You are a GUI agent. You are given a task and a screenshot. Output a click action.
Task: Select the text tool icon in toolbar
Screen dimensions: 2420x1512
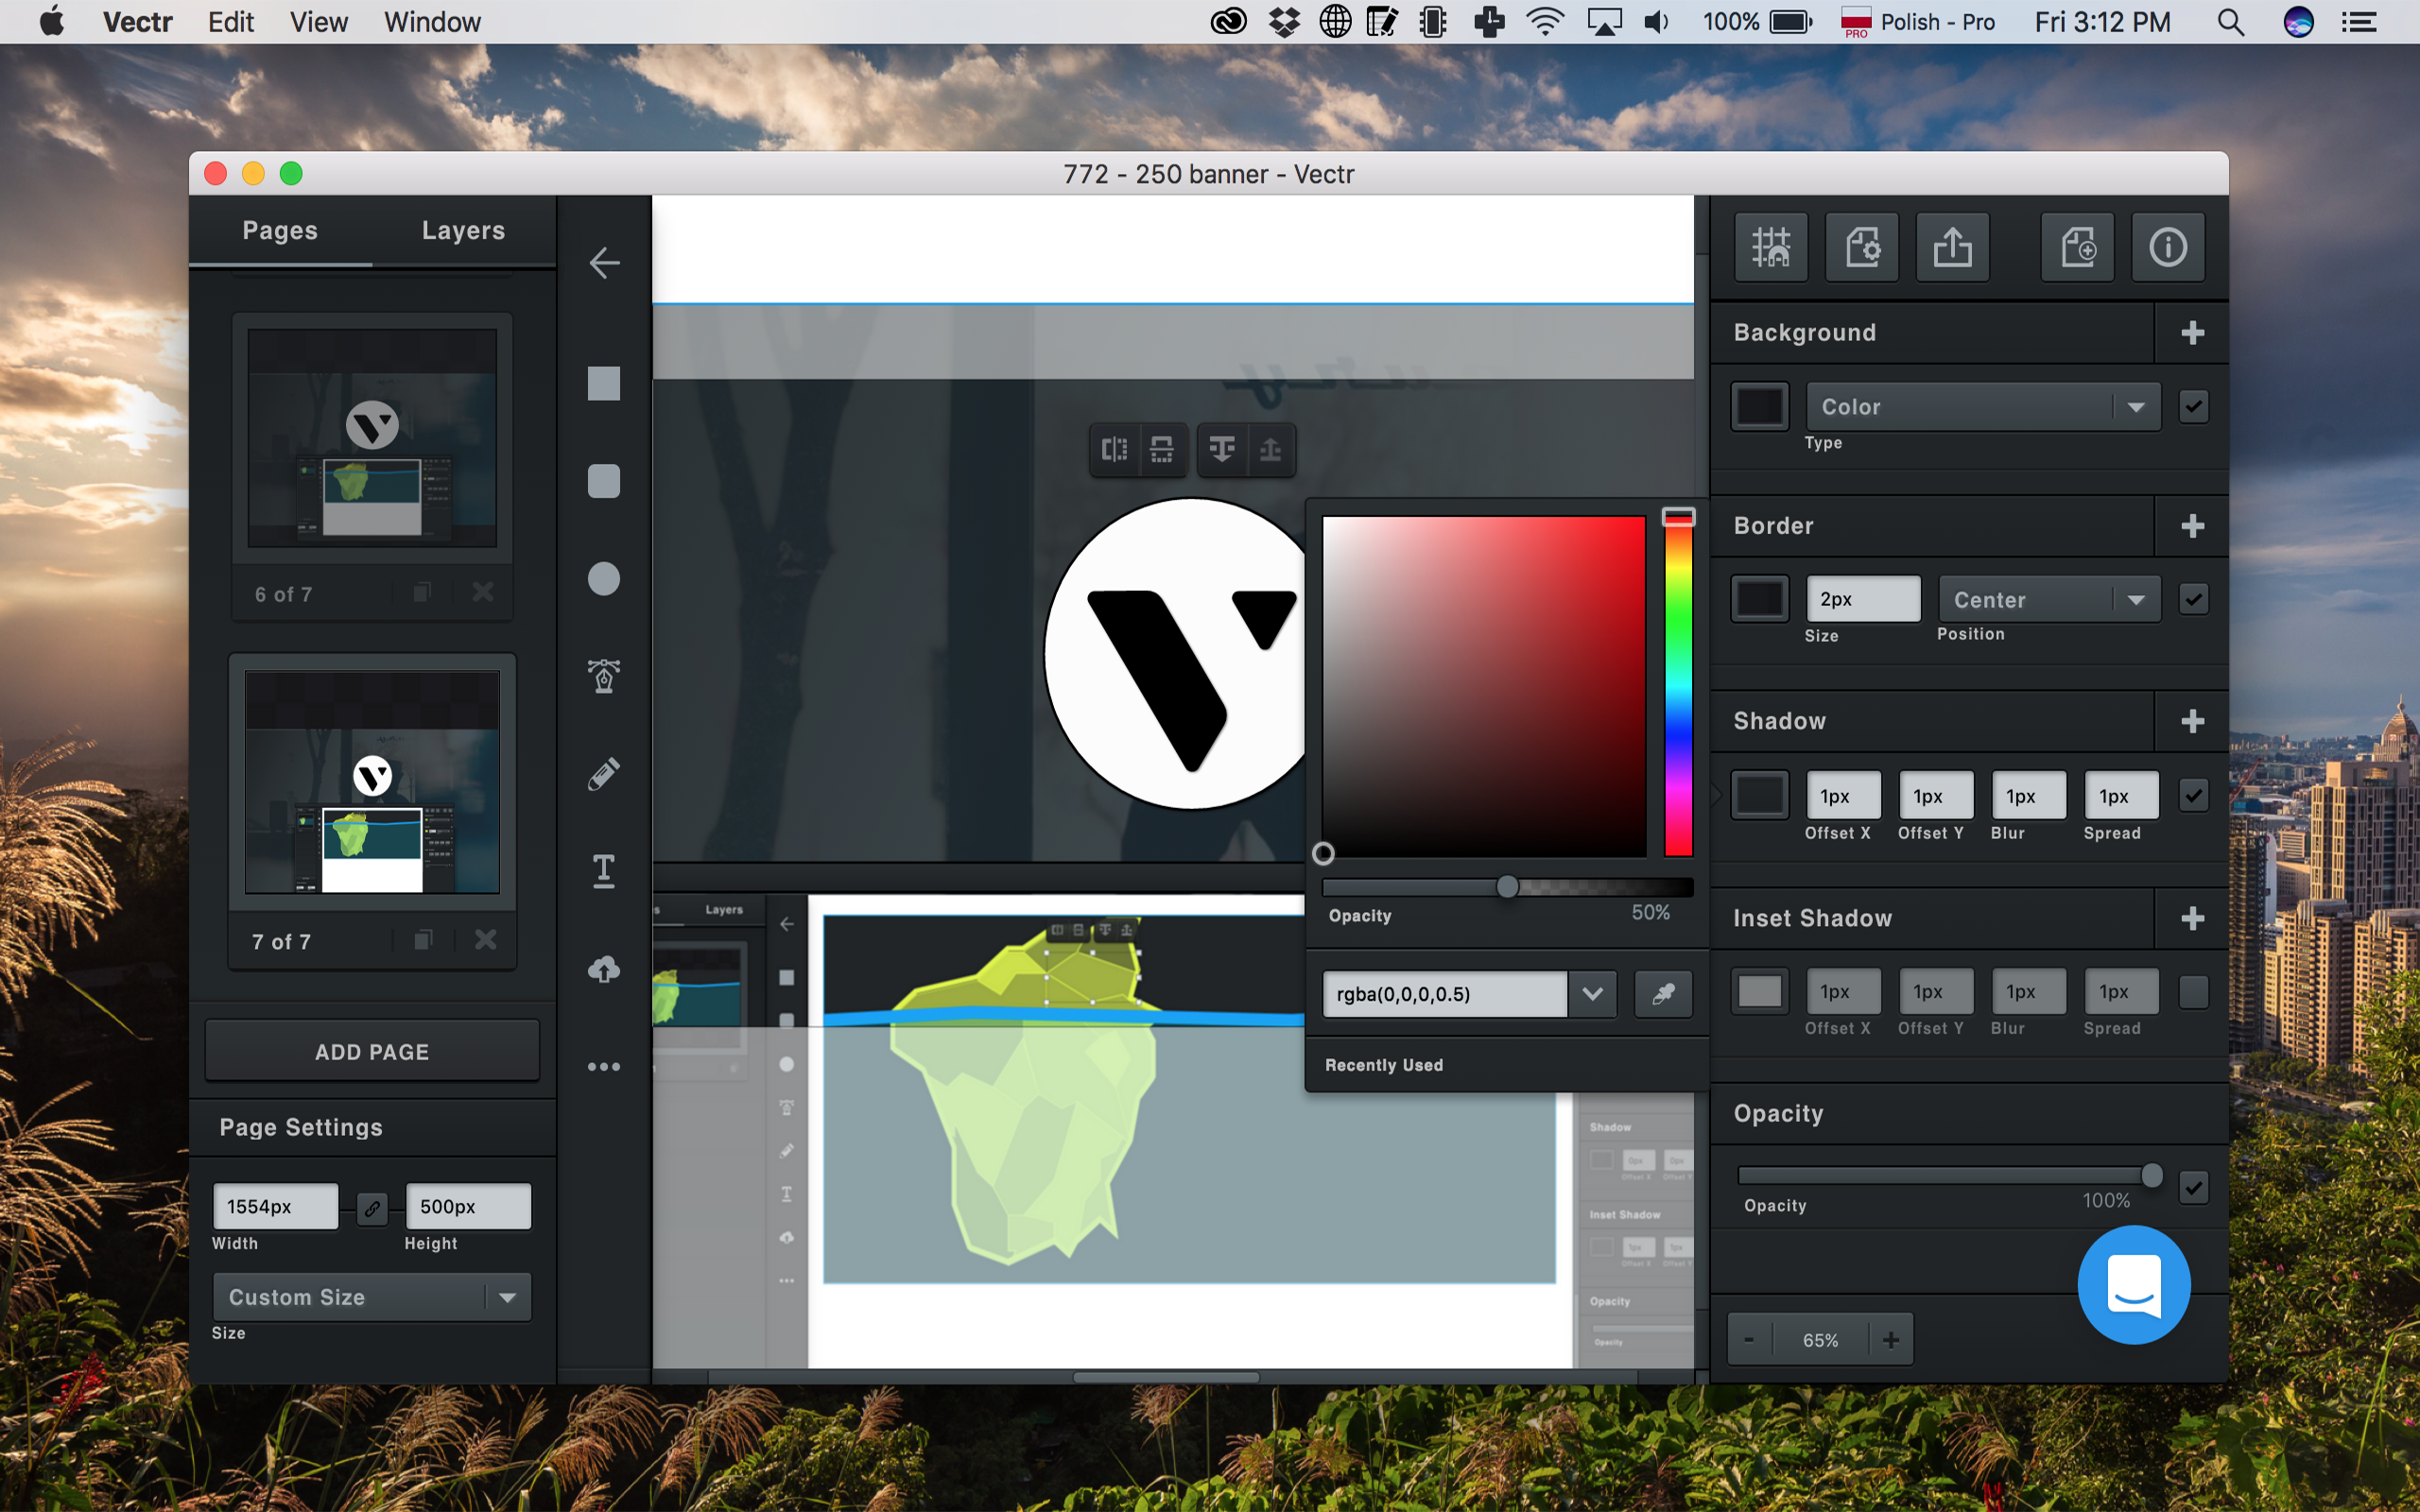(x=605, y=871)
